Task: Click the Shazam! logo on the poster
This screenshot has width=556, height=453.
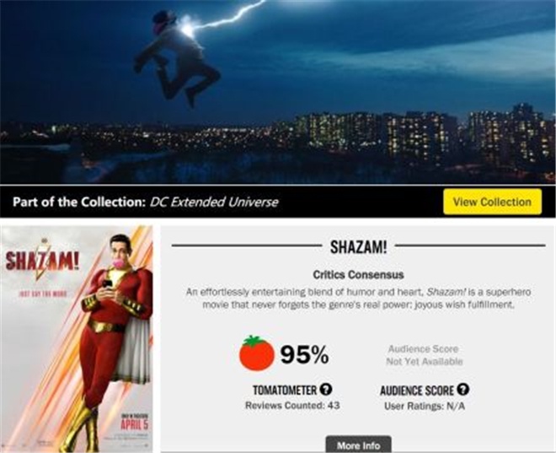Action: point(42,262)
